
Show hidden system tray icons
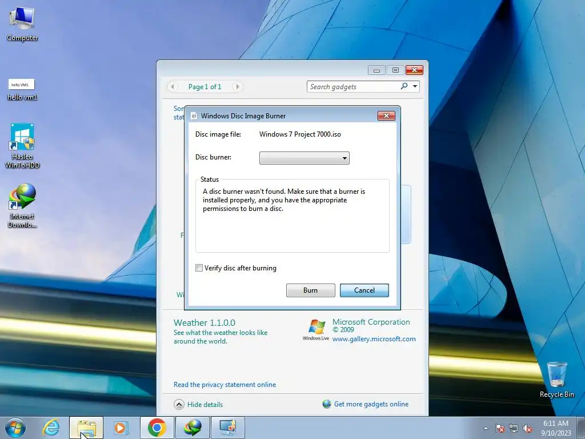pyautogui.click(x=486, y=428)
